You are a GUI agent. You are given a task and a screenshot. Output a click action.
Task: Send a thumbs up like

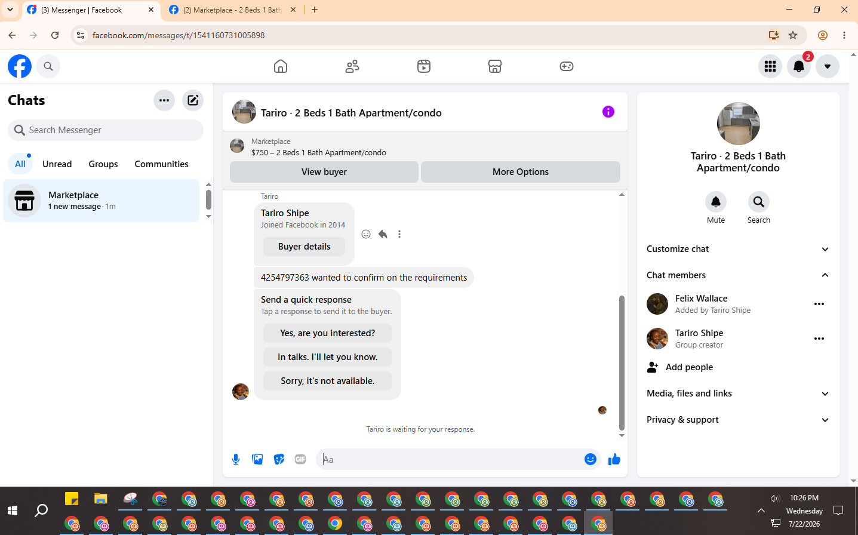[x=614, y=459]
